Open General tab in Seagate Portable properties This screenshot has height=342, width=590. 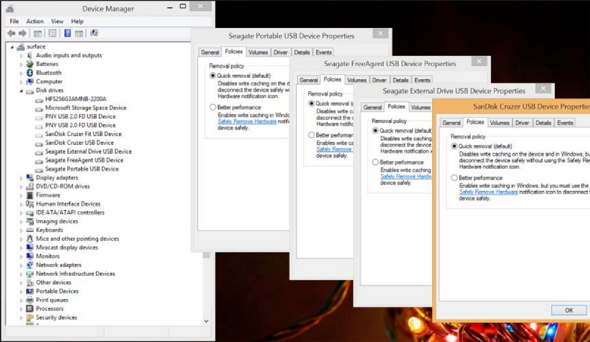210,52
